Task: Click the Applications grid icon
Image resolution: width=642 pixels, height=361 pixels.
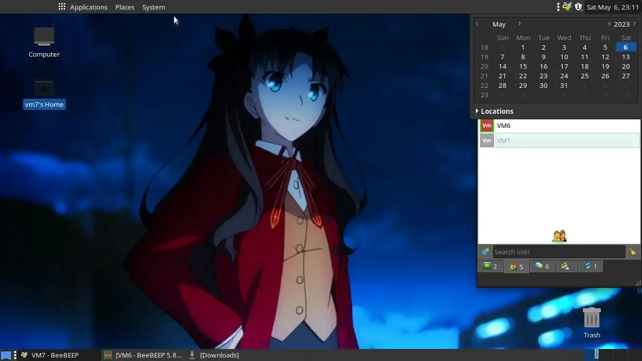Action: coord(62,7)
